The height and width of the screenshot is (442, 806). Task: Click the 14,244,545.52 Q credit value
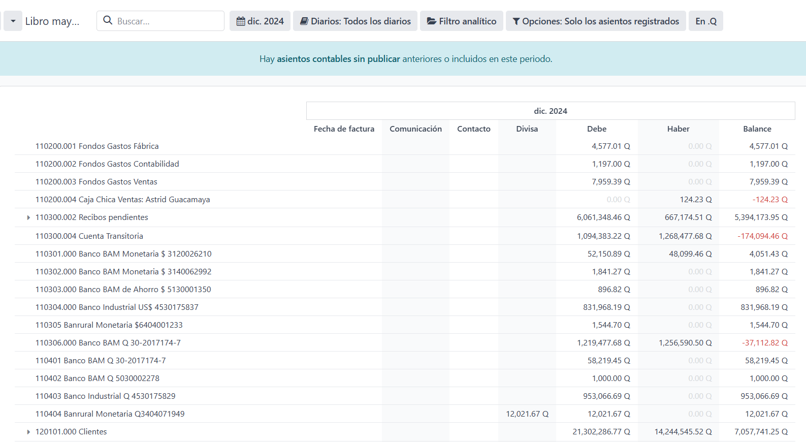[683, 432]
